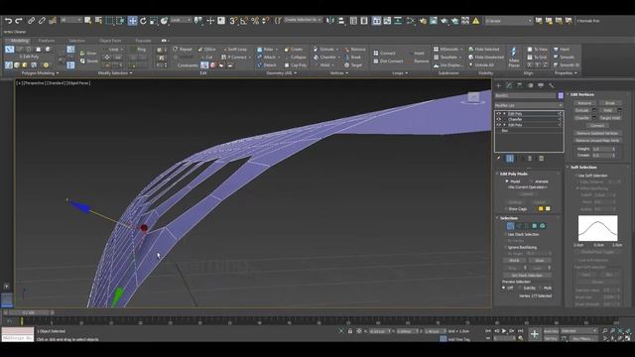This screenshot has height=357, width=635.
Task: Open the Display tab in command panel
Action: (x=541, y=85)
